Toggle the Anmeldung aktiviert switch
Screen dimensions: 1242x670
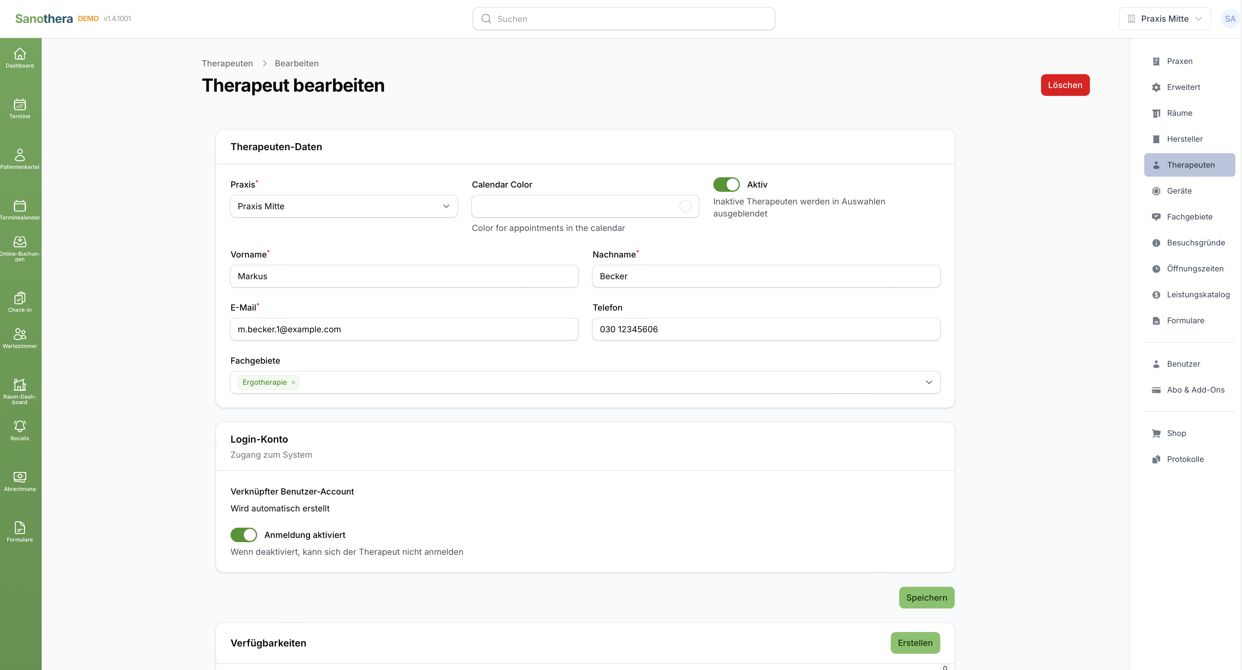[244, 535]
